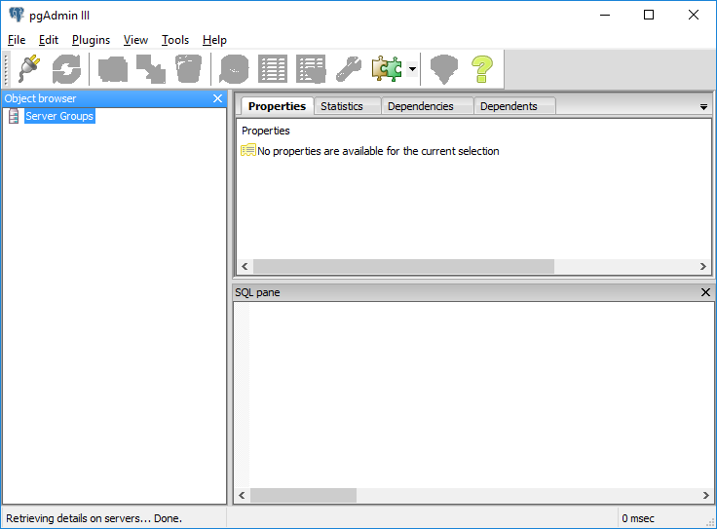Refresh the selected object

[67, 69]
